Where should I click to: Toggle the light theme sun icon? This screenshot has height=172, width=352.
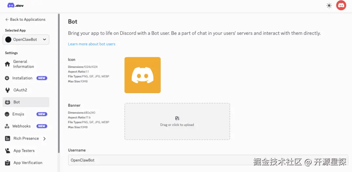[x=329, y=6]
